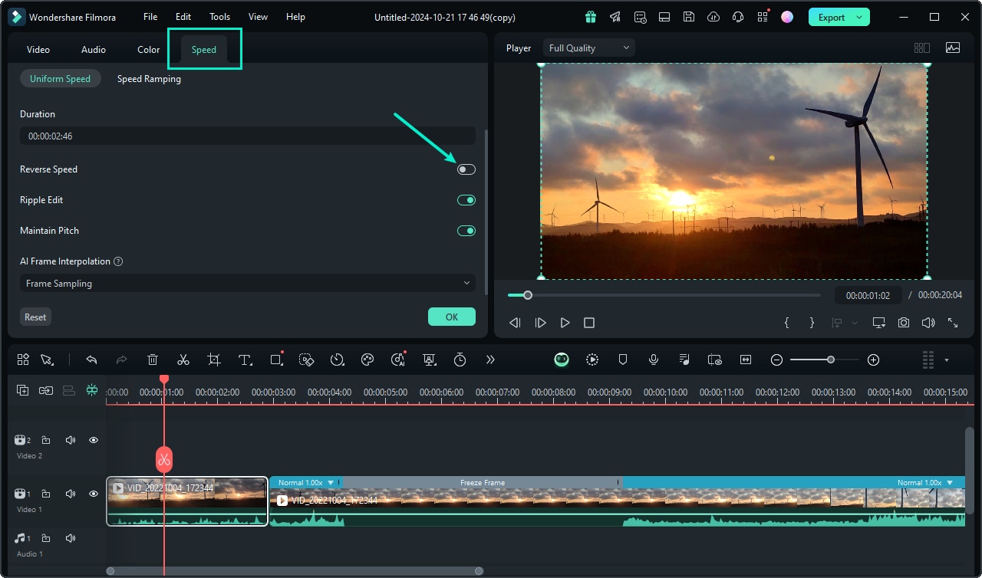Open the Frame Sampling dropdown
The height and width of the screenshot is (578, 982).
click(248, 283)
